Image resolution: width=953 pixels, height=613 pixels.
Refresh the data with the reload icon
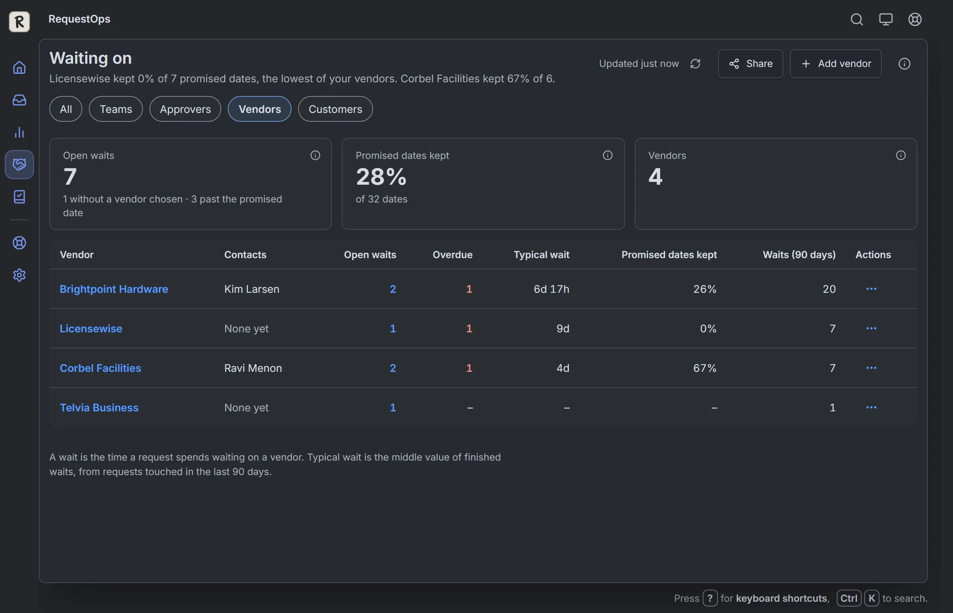coord(695,64)
